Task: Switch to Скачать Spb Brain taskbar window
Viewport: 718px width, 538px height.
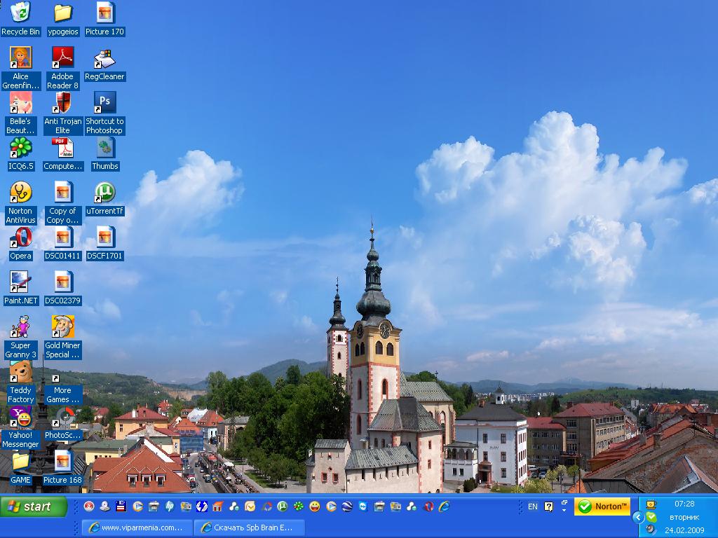Action: coord(250,527)
